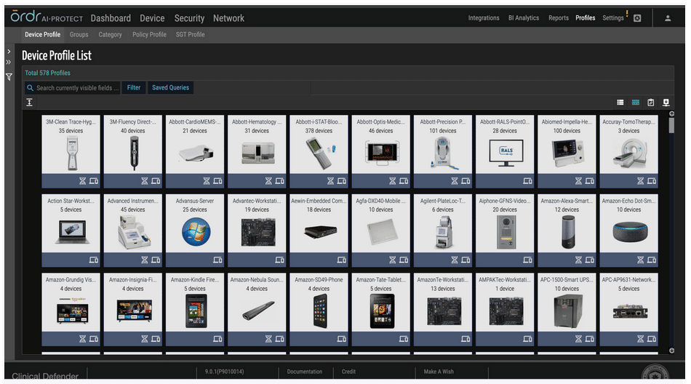Open the Profiles page
The image size is (691, 384).
click(586, 18)
